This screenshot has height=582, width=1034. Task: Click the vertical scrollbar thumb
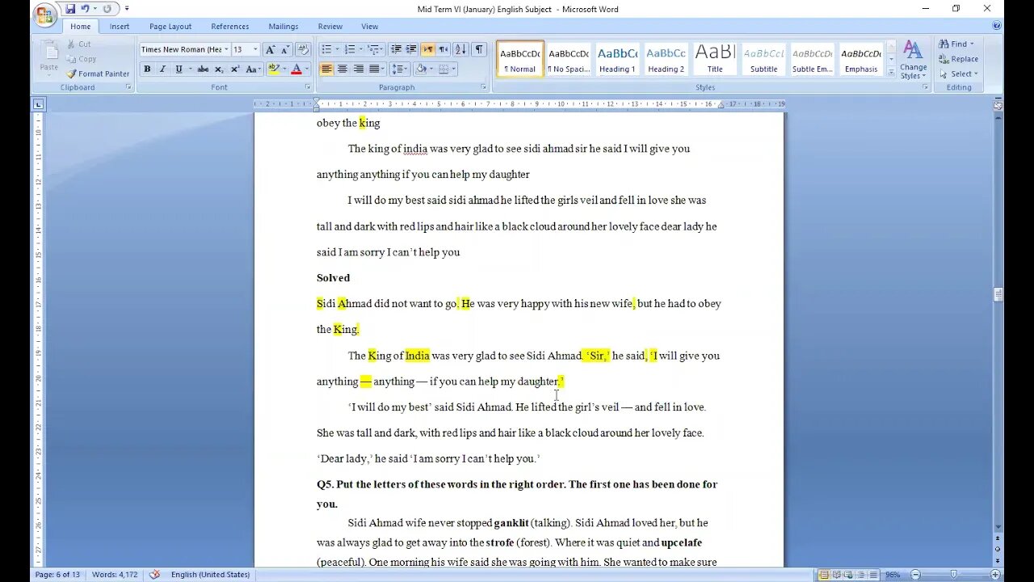pyautogui.click(x=998, y=294)
